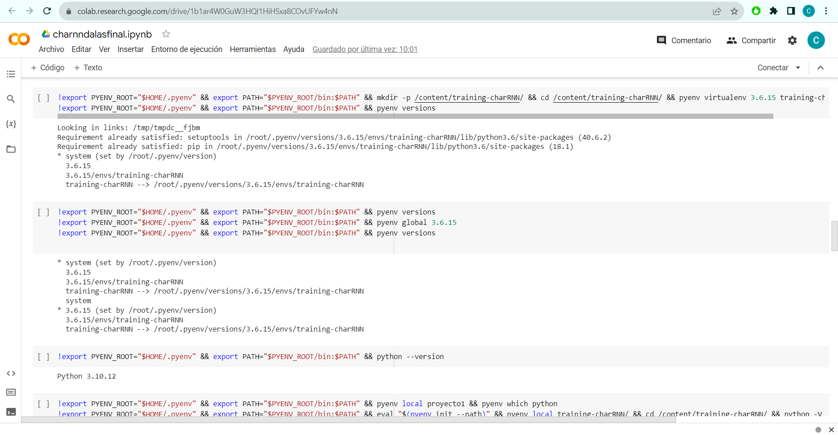Screen dimensions: 838x435
Task: Click the notebook vertical scrollbar thumb
Action: [x=835, y=236]
